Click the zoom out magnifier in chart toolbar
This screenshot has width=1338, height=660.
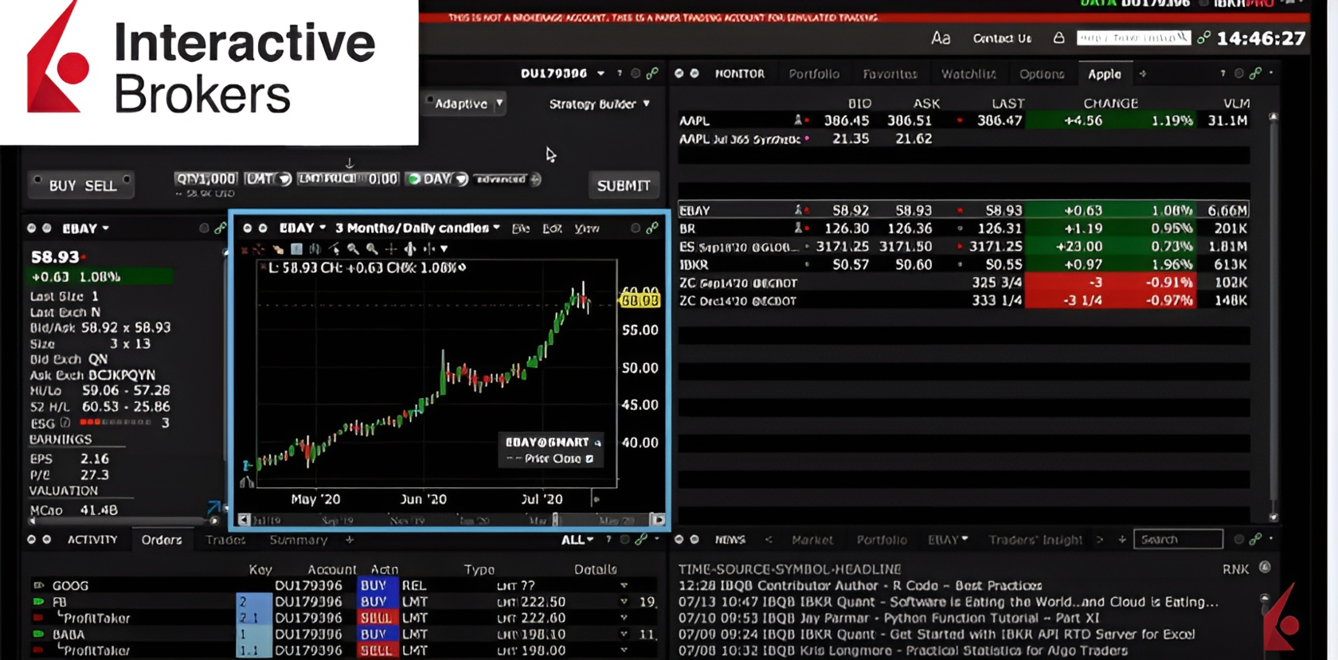tap(372, 249)
